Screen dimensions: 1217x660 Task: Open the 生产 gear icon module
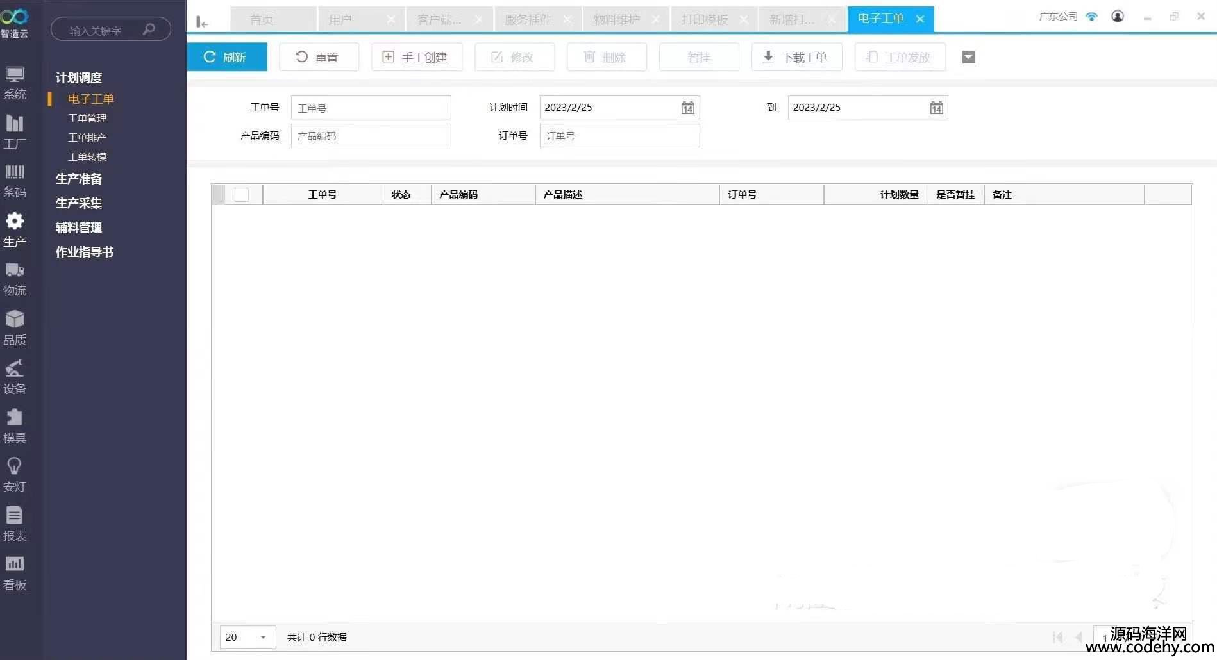(15, 229)
